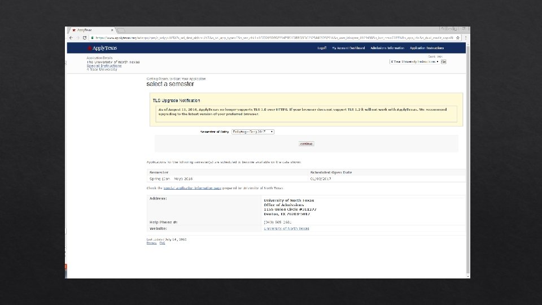
Task: Reload the page with refresh icon
Action: coord(84,38)
